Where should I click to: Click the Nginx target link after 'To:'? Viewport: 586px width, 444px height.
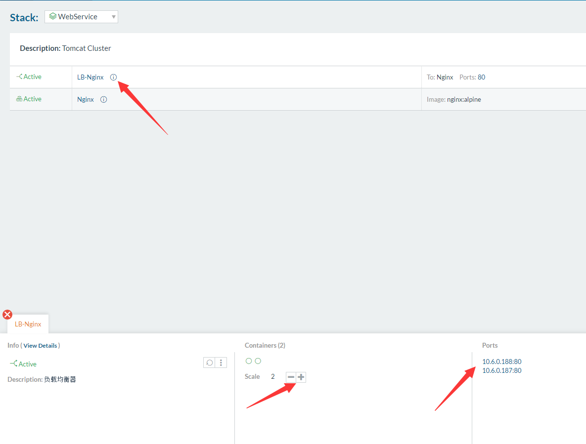(x=445, y=77)
